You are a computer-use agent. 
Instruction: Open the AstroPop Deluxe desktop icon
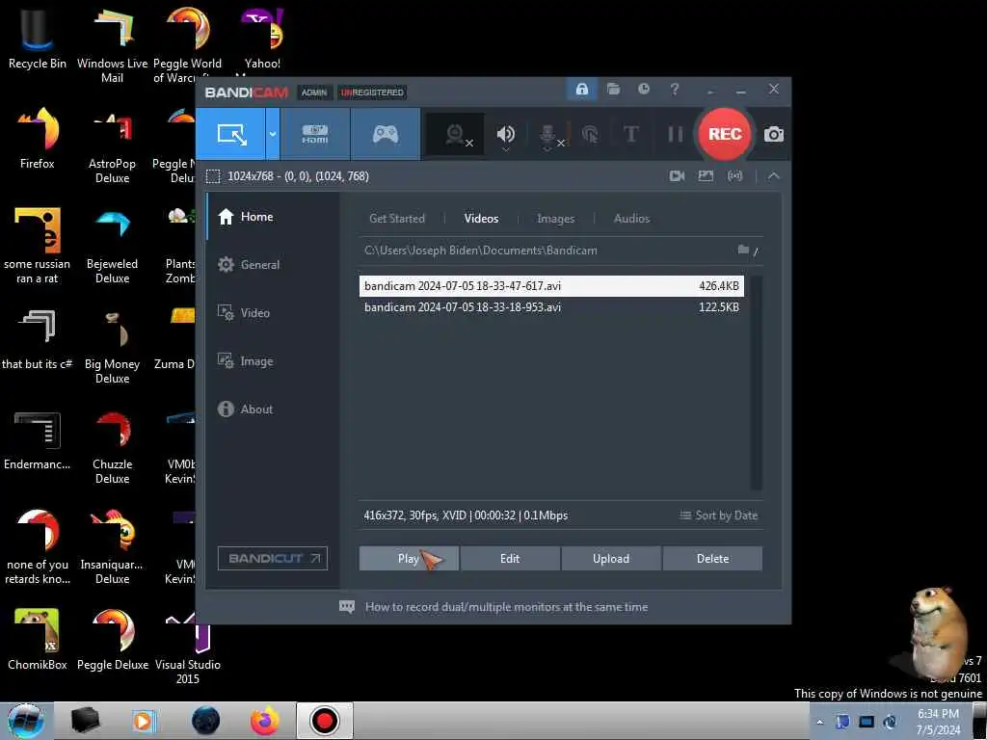112,145
